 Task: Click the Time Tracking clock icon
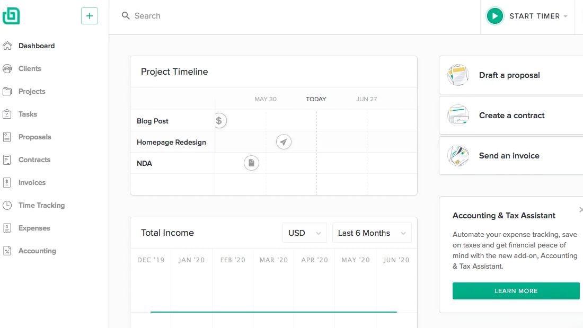(x=7, y=205)
